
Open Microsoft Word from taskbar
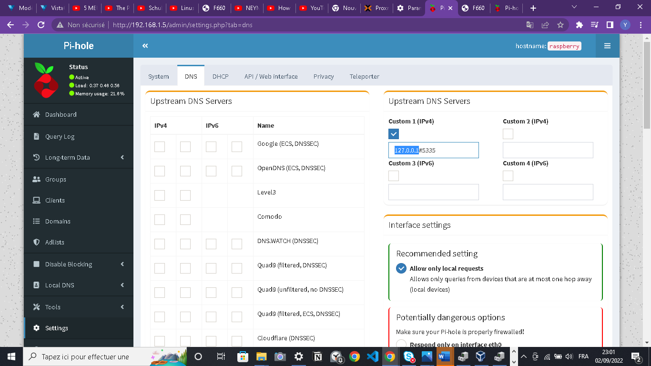point(444,356)
